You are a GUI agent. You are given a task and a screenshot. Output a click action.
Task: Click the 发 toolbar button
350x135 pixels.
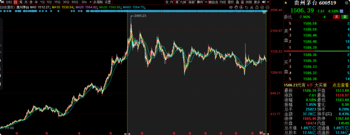[x=167, y=2]
